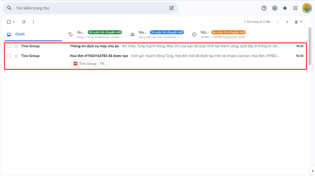This screenshot has width=315, height=176.
Task: Switch to the Chính inbox tab
Action: [x=20, y=34]
